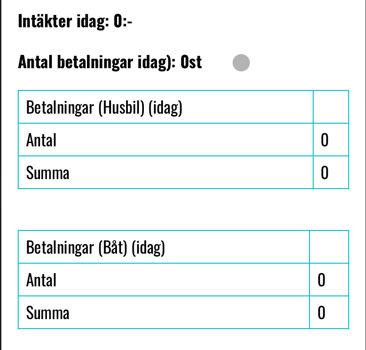Select the Summa value 0 for Båt
This screenshot has width=366, height=350.
point(321,312)
